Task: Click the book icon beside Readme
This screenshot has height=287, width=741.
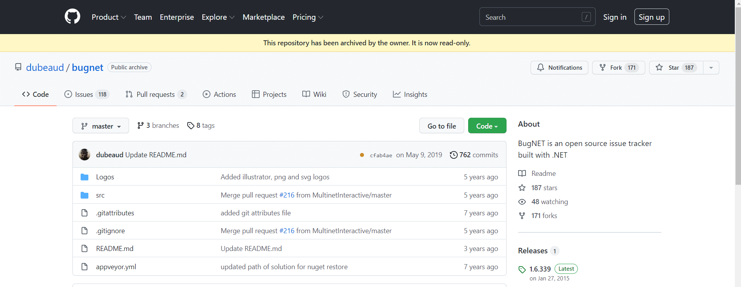Action: click(522, 174)
